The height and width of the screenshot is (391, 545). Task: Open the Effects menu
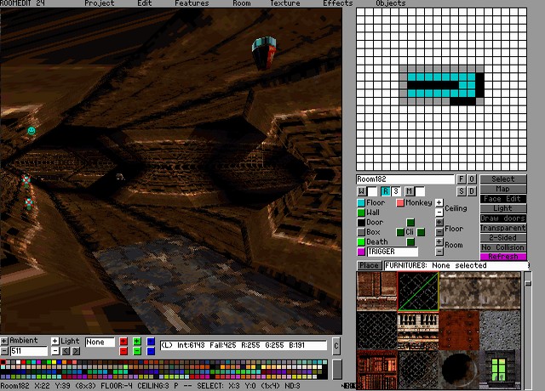(x=338, y=3)
